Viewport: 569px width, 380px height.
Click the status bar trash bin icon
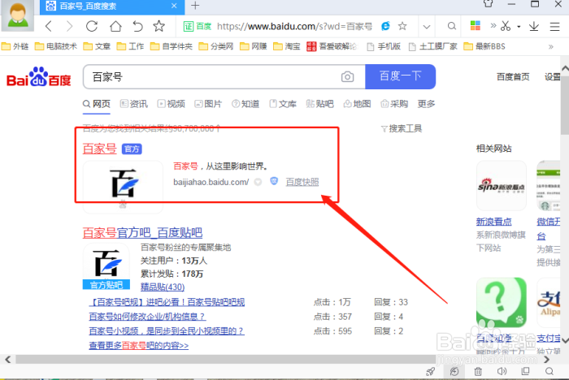[478, 371]
